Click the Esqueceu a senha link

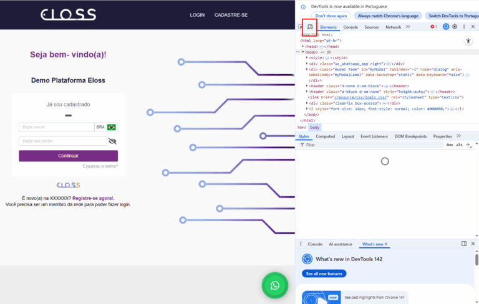100,166
